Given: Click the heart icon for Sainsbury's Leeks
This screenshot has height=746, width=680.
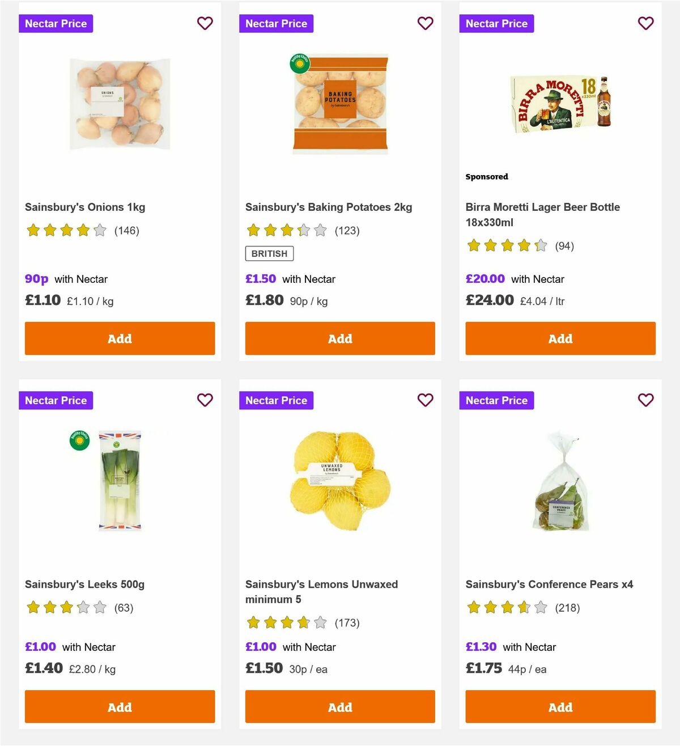Looking at the screenshot, I should click(x=205, y=400).
